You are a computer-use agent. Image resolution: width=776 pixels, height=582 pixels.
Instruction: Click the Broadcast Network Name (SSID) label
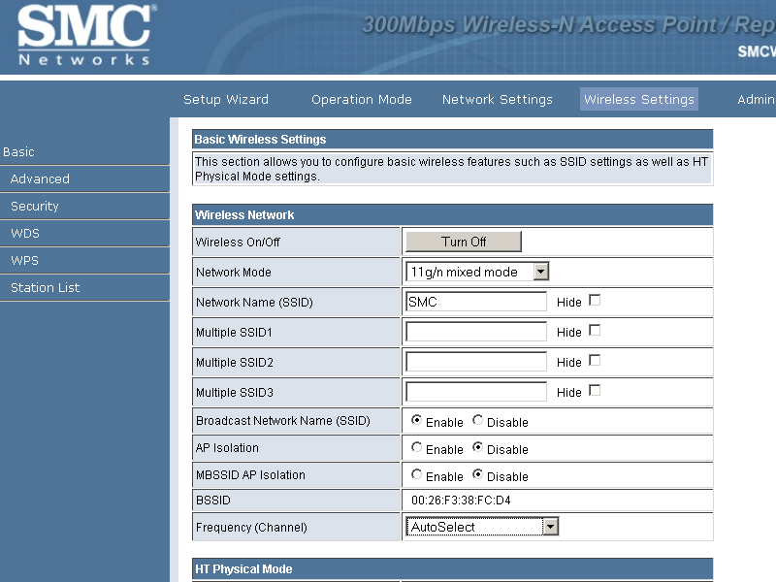point(282,421)
